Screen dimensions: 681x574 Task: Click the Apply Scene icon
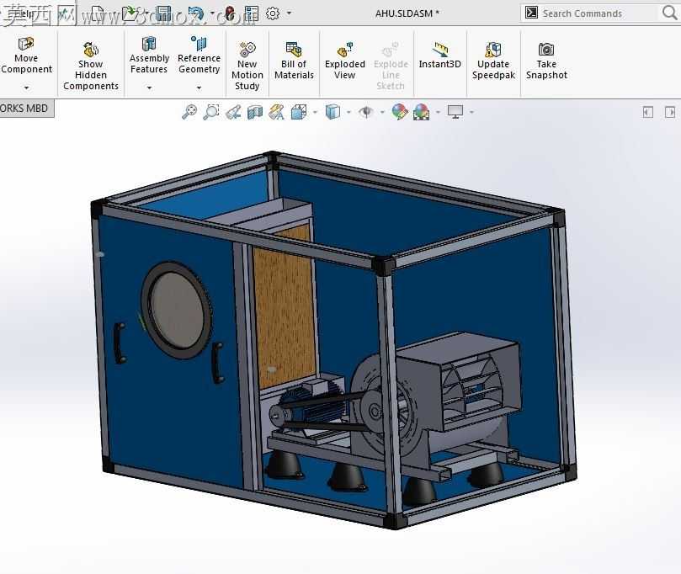(x=422, y=112)
